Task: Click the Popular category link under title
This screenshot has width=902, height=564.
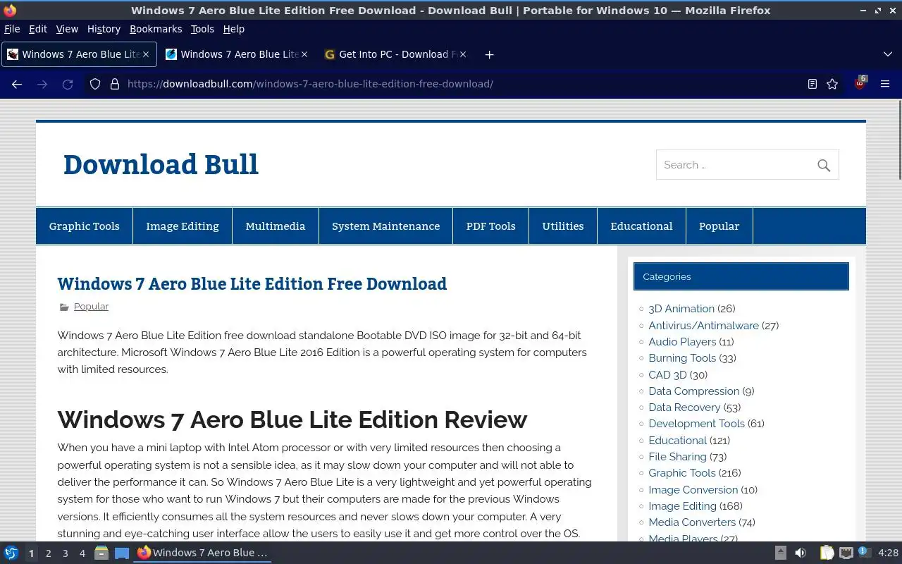Action: 91,307
